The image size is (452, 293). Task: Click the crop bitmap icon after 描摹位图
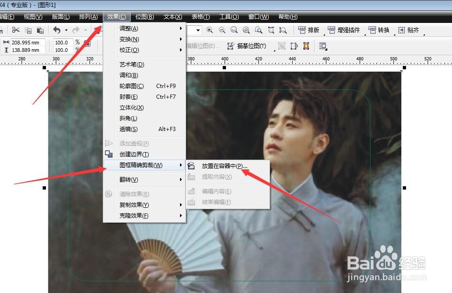[x=282, y=46]
